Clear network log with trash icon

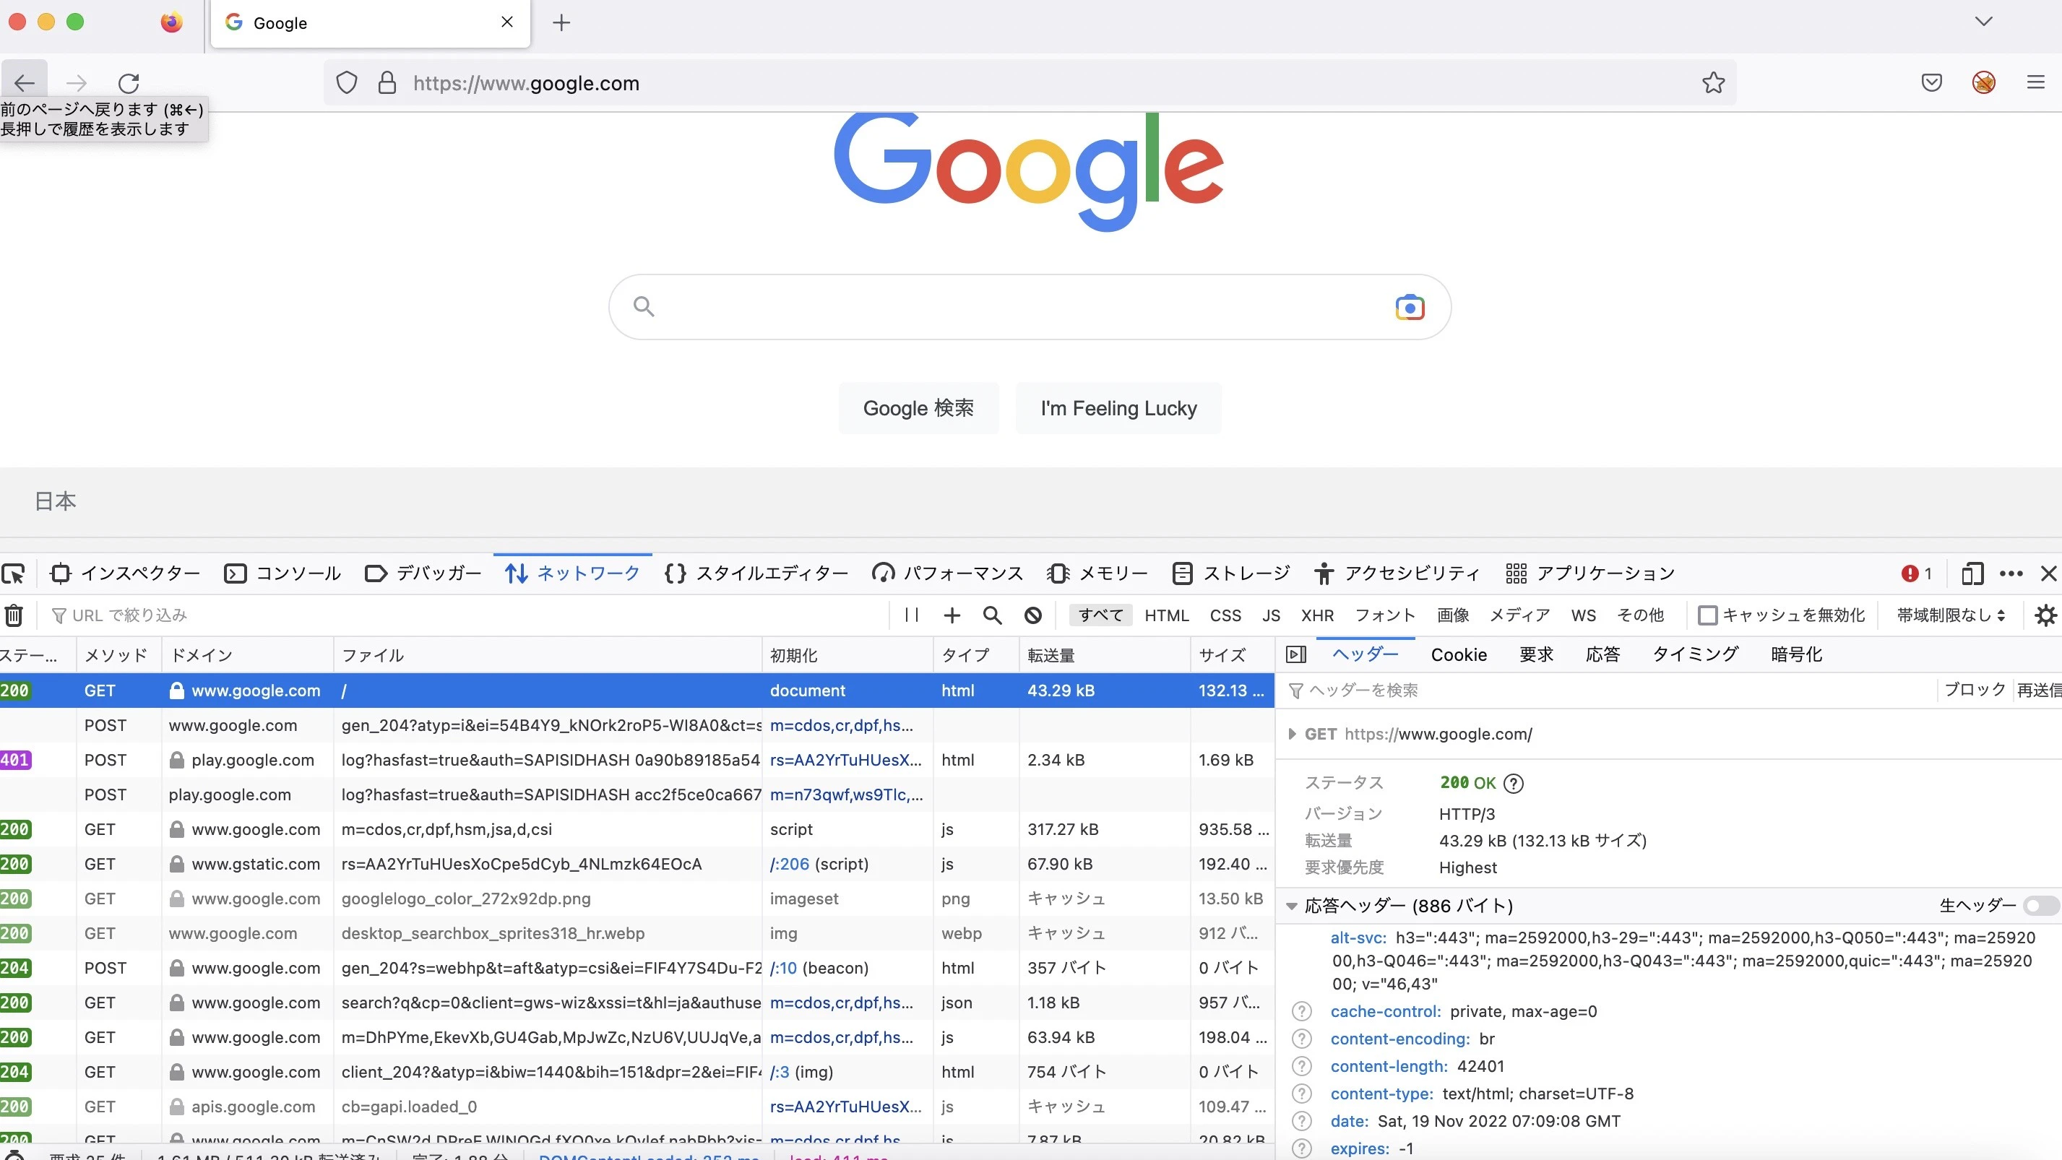pyautogui.click(x=14, y=615)
